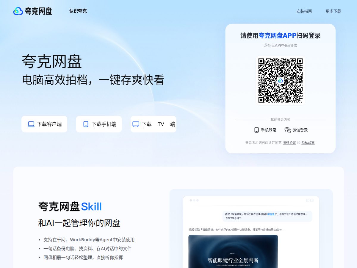Click the phone icon in 下载手机端
This screenshot has height=268, width=357.
(86, 124)
